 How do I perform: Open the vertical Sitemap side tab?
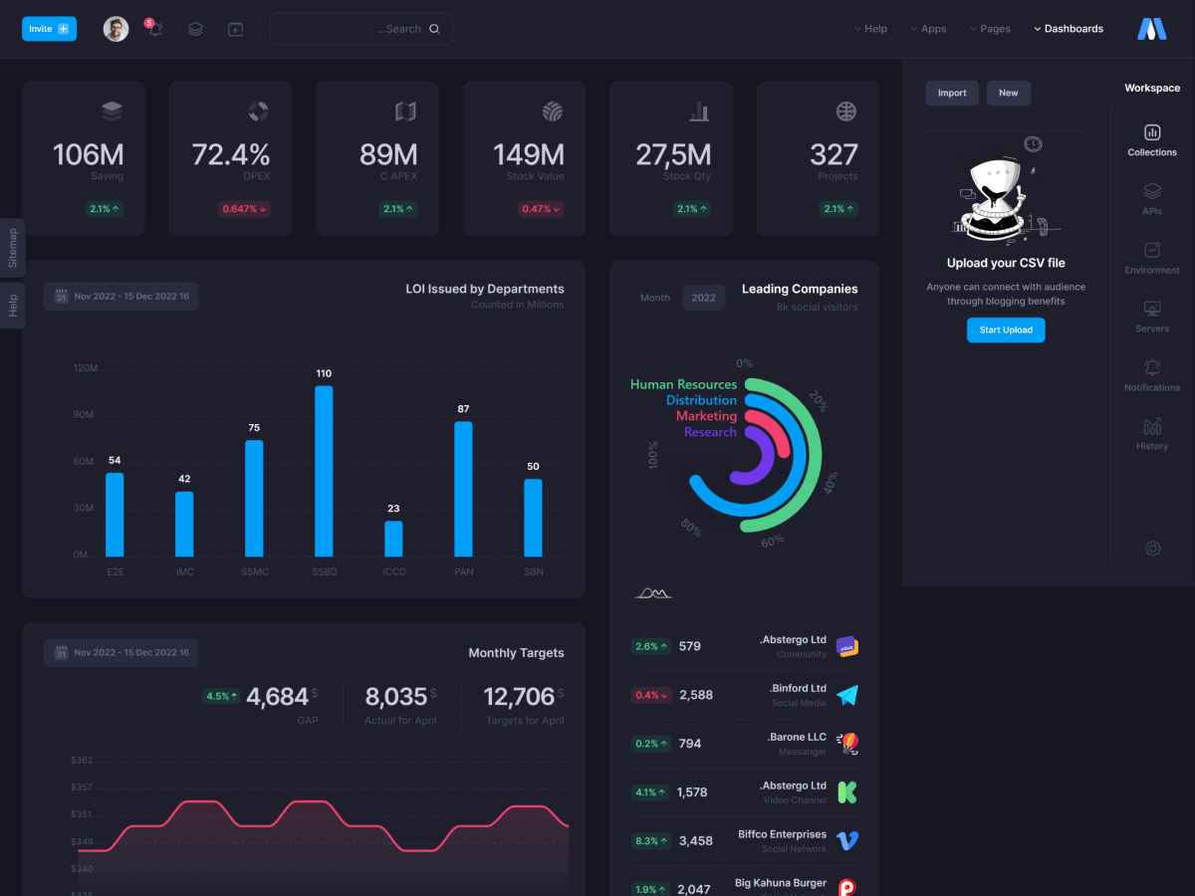click(x=13, y=248)
